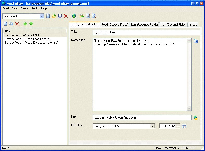Click the new feed file icon
The width and height of the screenshot is (205, 151).
coord(48,16)
